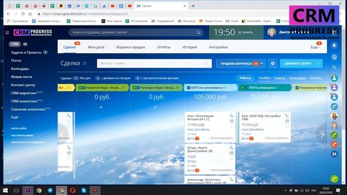Open Отчёты tab in top menu
The height and width of the screenshot is (195, 347).
pos(164,47)
